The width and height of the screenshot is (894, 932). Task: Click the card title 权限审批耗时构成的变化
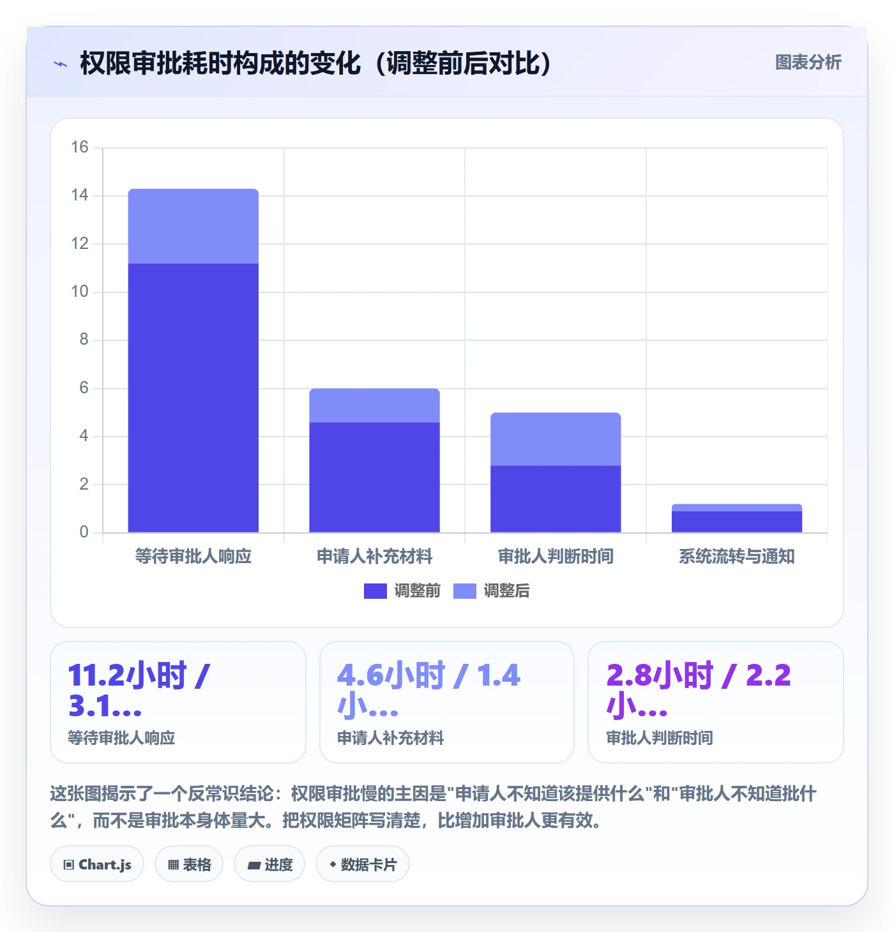pyautogui.click(x=220, y=63)
